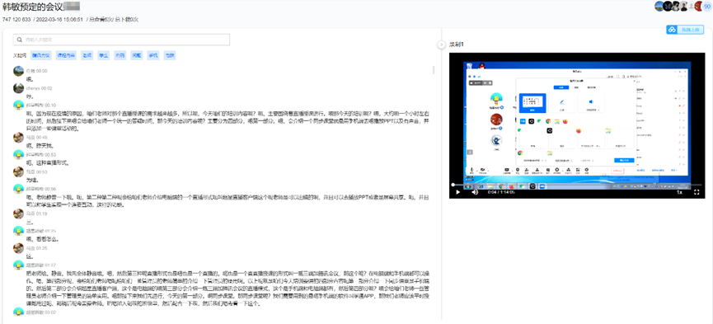Open the 1x playback speed selector

point(679,192)
